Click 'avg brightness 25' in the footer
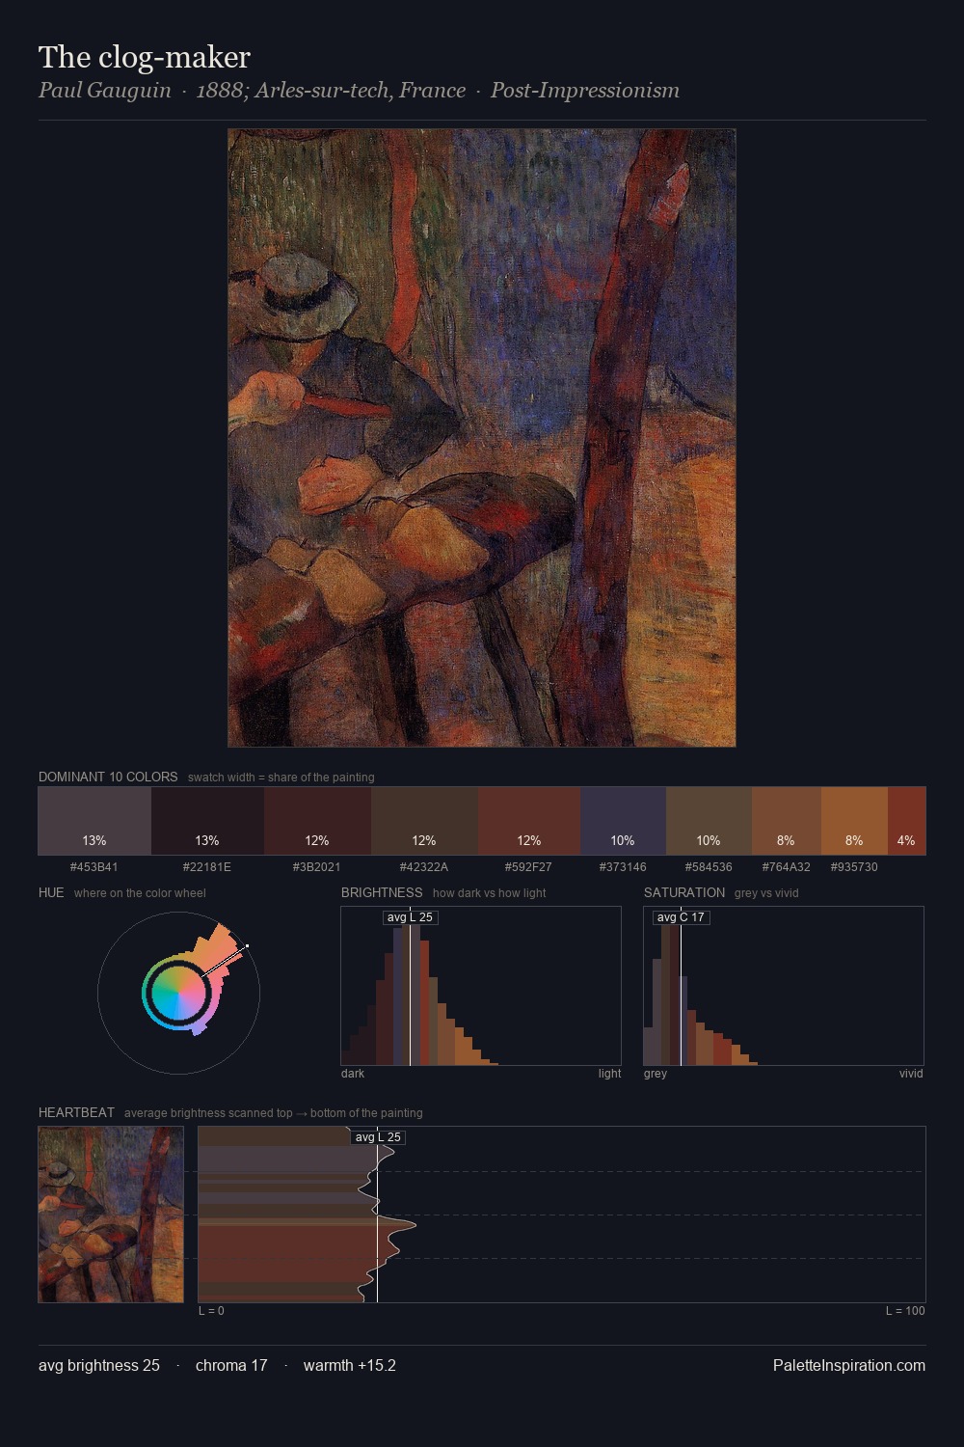964x1447 pixels. click(99, 1365)
